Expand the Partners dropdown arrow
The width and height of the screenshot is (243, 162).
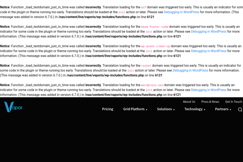click(230, 110)
